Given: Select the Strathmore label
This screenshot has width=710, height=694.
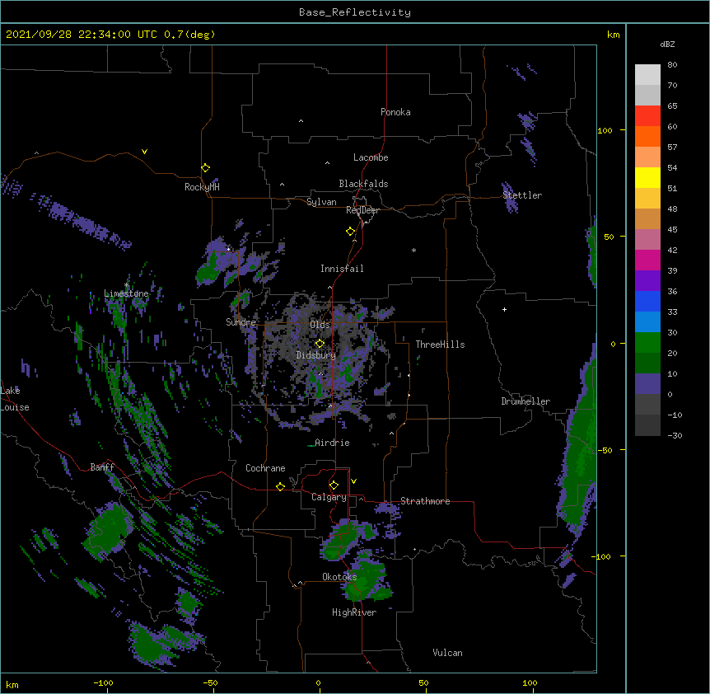Looking at the screenshot, I should click(425, 501).
